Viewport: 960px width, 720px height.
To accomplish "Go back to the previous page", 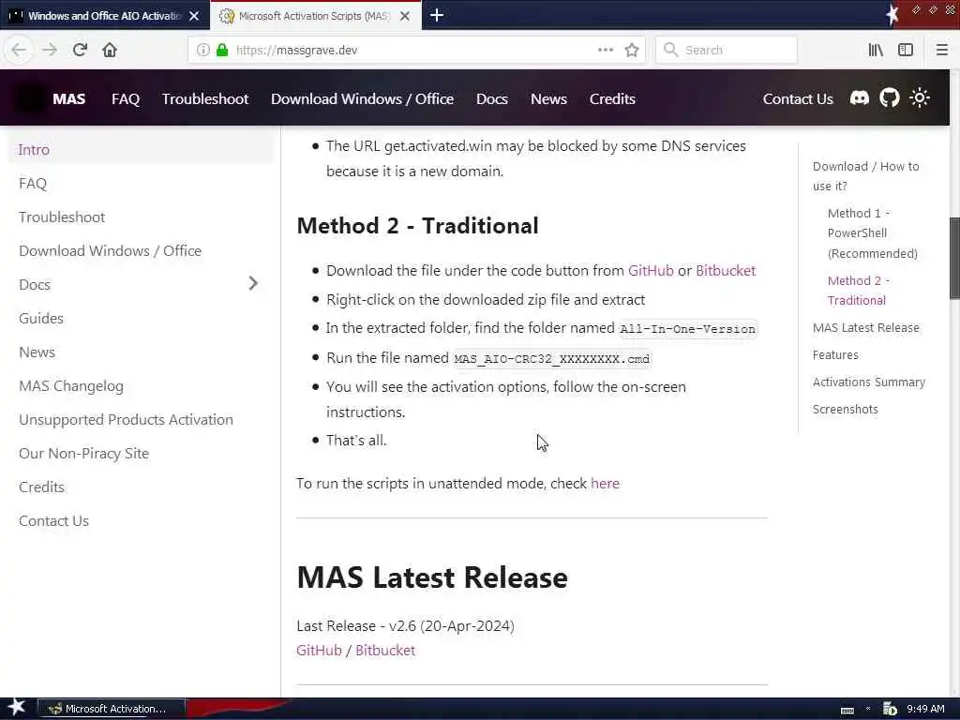I will coord(19,50).
